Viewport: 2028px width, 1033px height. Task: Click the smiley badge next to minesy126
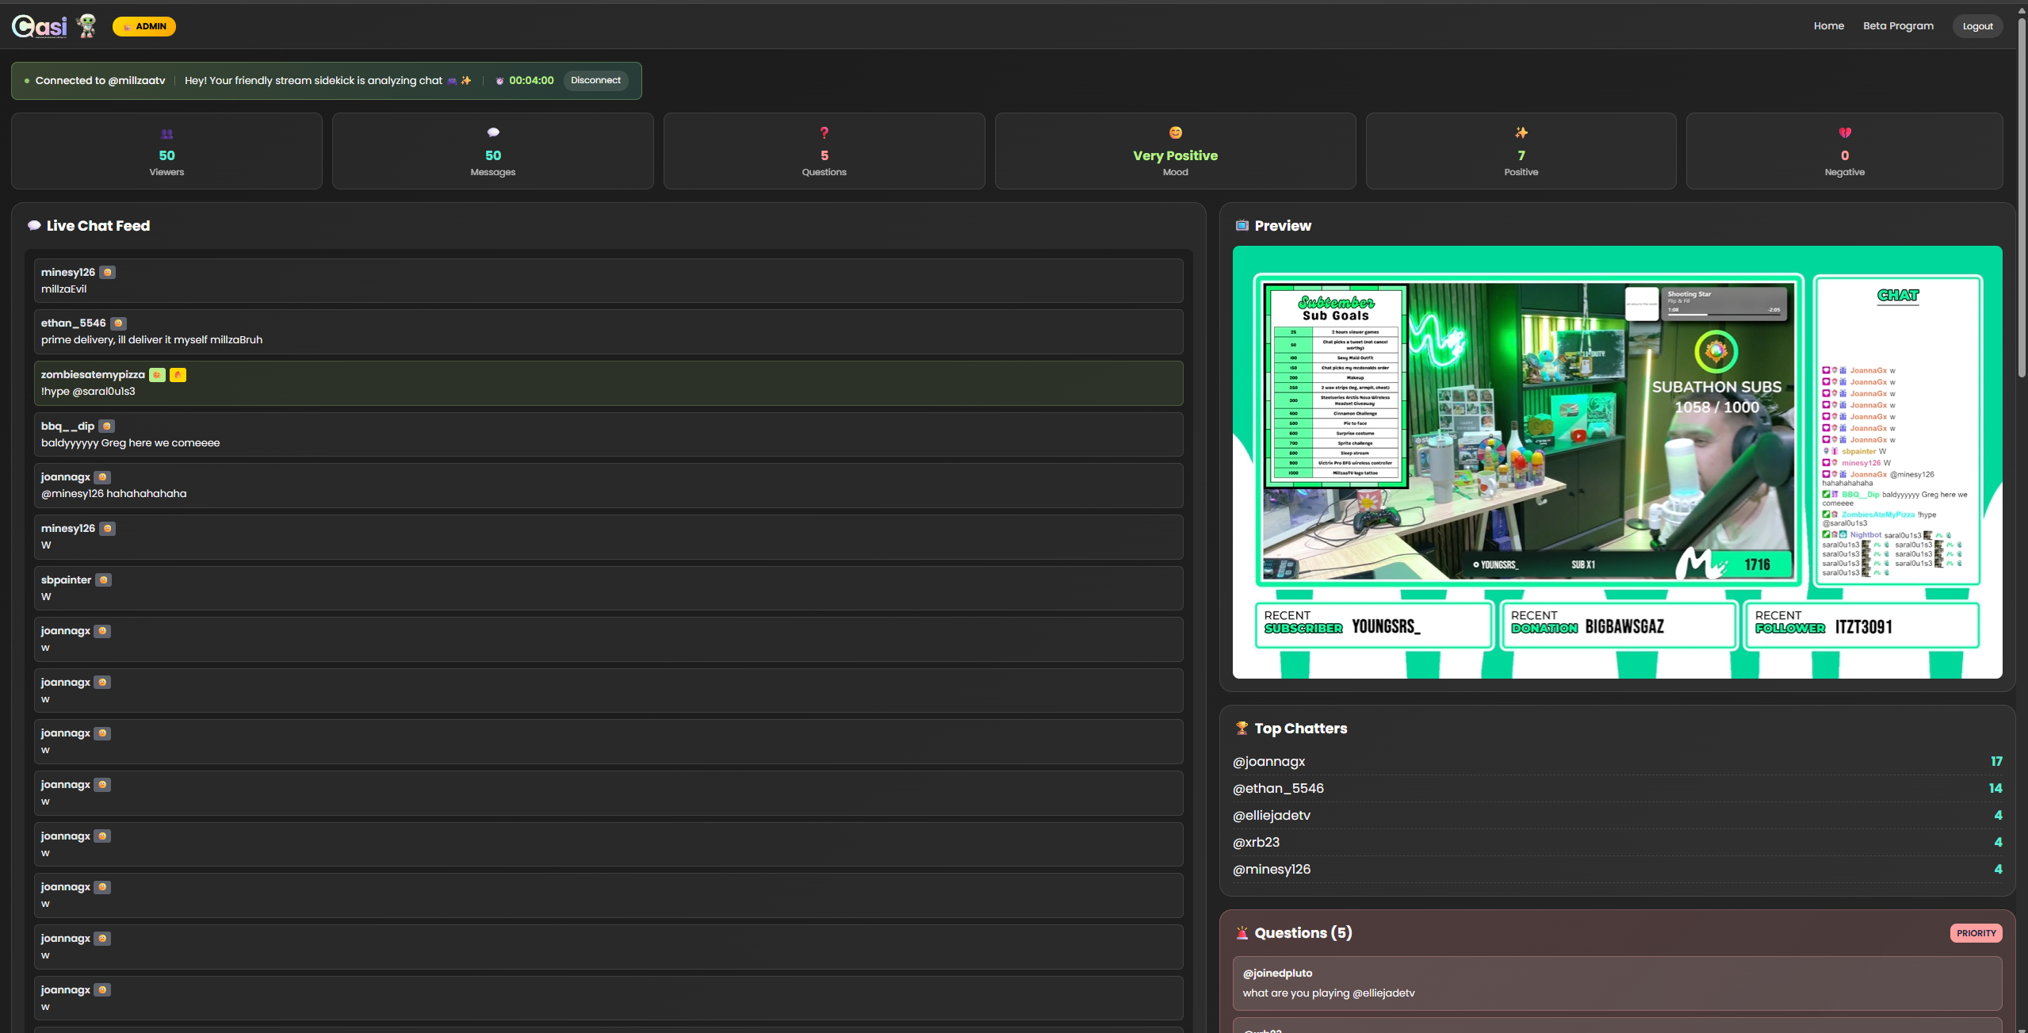(x=108, y=272)
